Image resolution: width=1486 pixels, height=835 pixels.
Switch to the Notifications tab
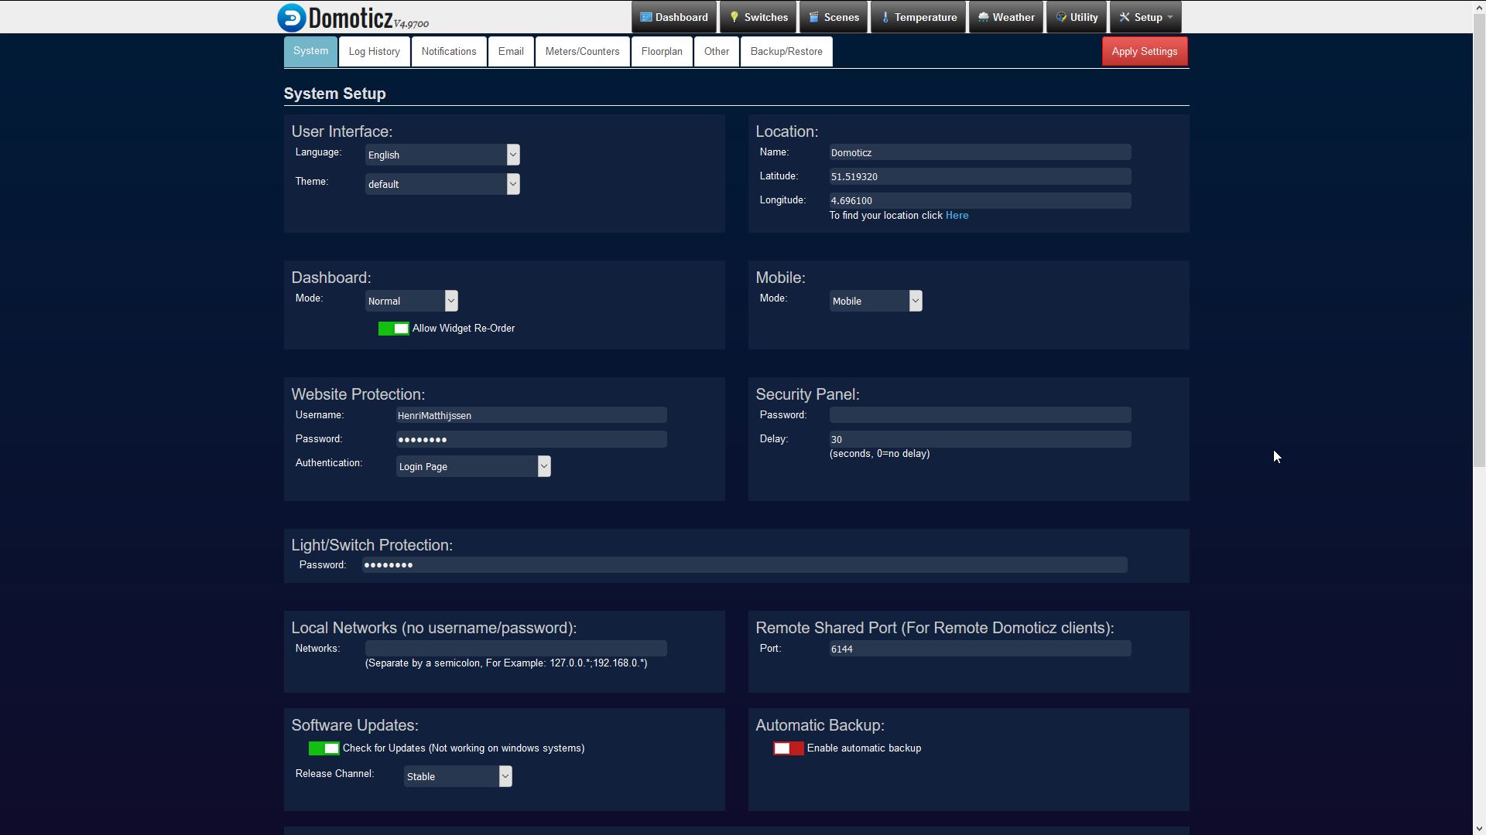click(449, 52)
